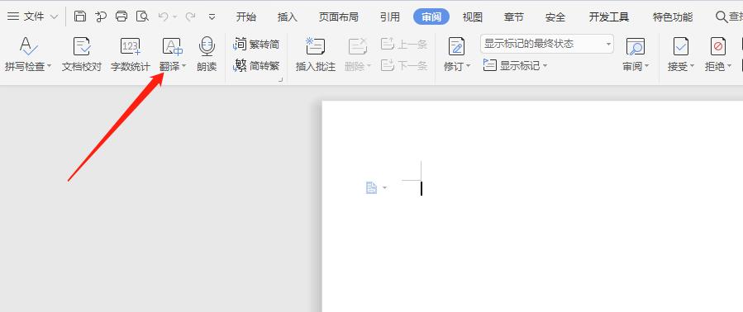Click the Undo arrow icon
Screen dimensions: 743x312
[x=164, y=17]
